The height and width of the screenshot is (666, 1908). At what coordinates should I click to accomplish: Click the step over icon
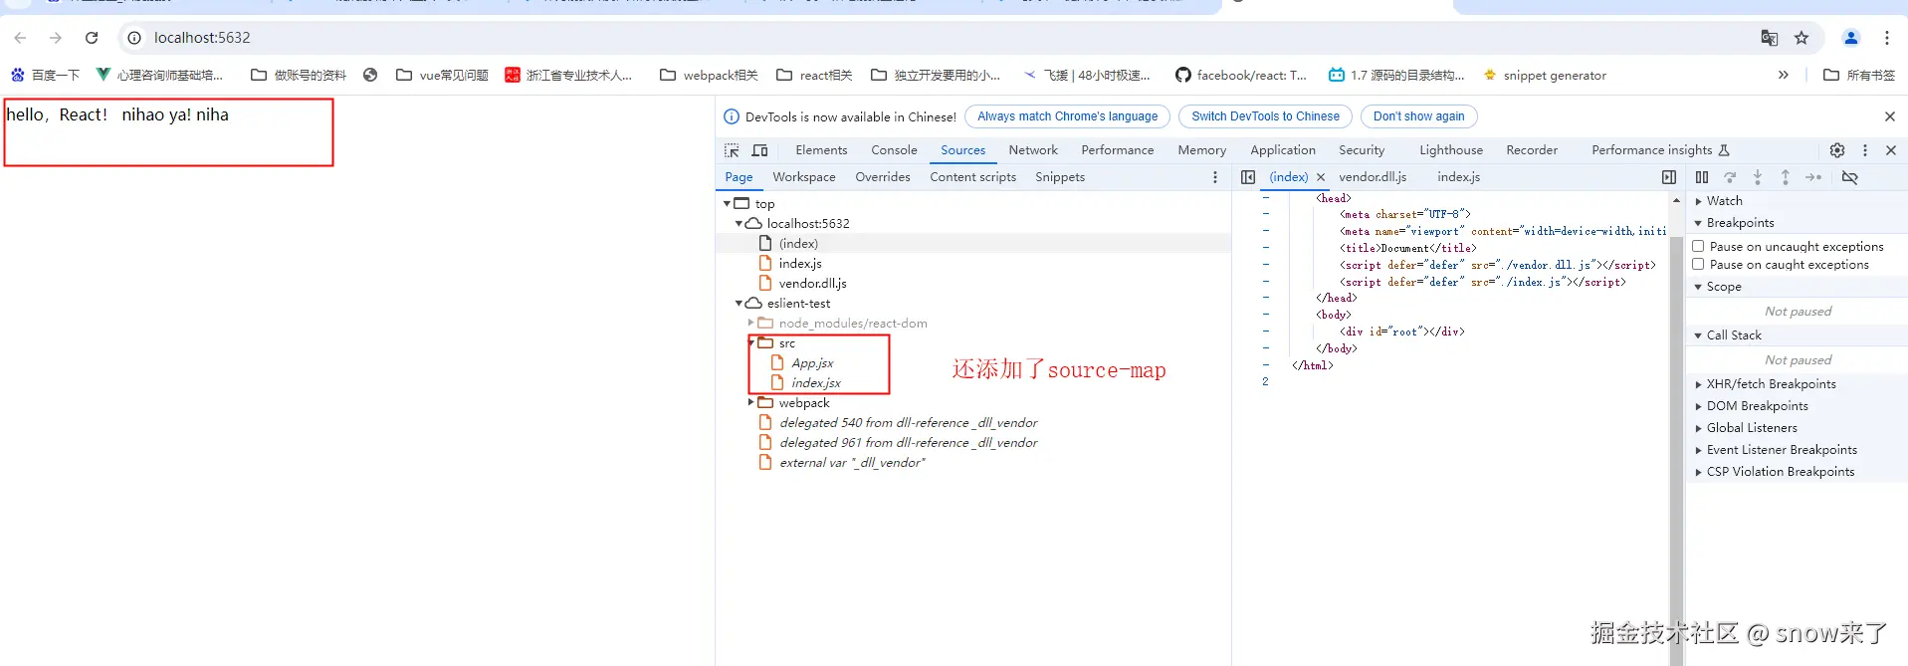click(x=1730, y=177)
